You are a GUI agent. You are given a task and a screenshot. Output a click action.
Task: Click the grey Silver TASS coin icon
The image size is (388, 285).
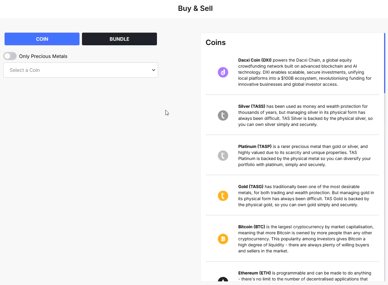pos(223,115)
